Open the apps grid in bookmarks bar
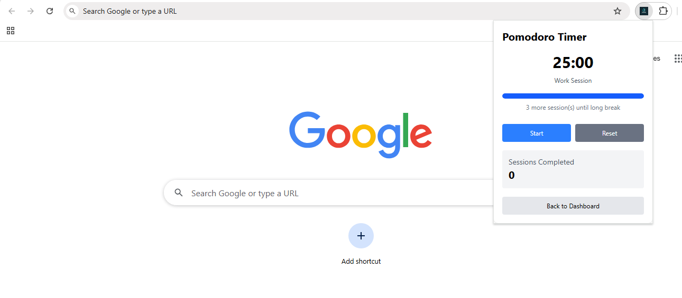Screen dimensions: 682x298 coord(11,31)
